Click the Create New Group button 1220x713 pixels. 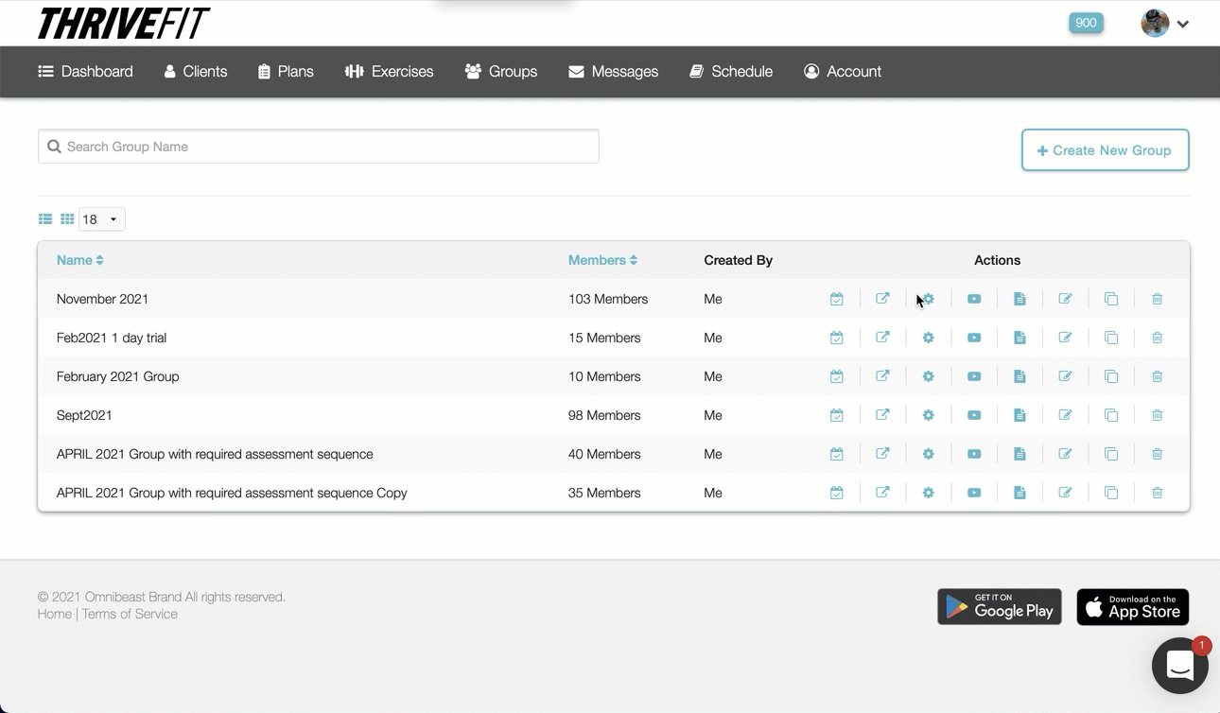click(1105, 150)
